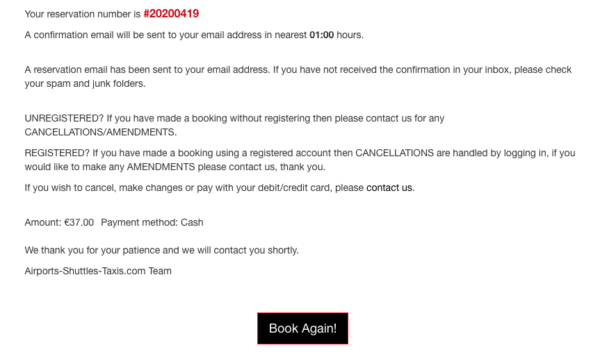Select the red reservation number #20200419

(x=171, y=14)
